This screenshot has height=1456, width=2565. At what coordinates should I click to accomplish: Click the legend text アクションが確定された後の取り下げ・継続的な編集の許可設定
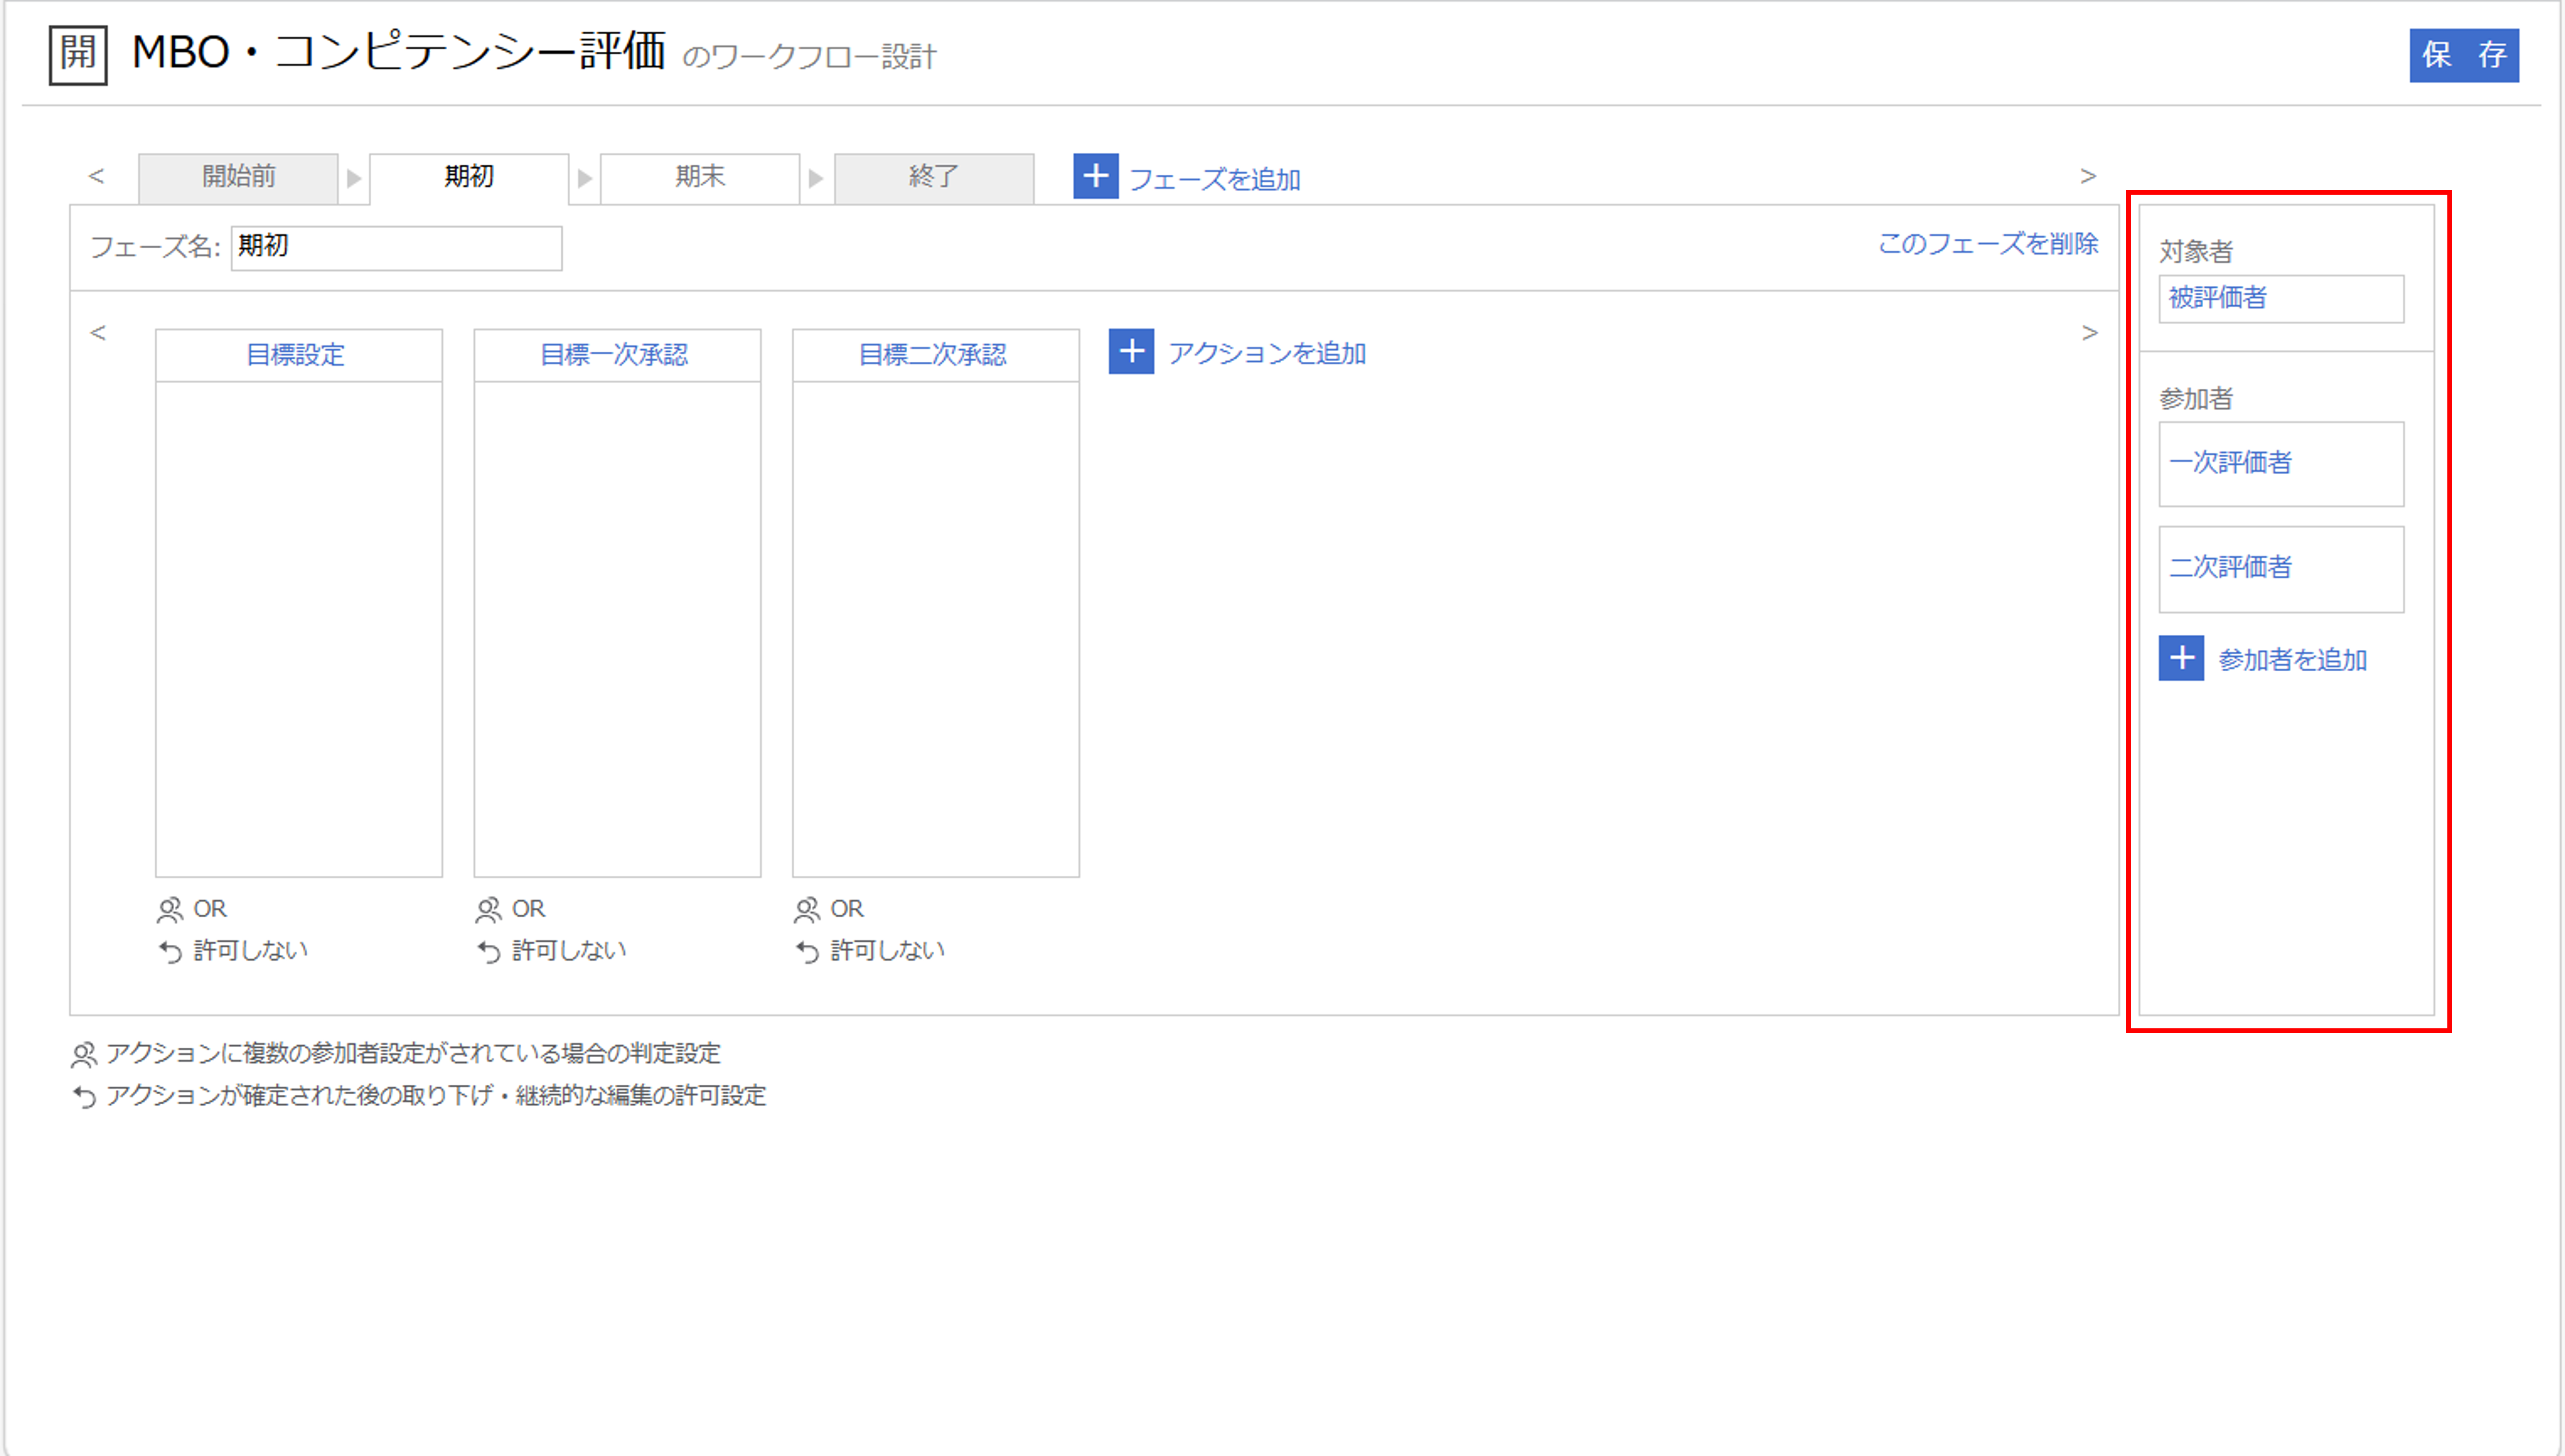(436, 1096)
